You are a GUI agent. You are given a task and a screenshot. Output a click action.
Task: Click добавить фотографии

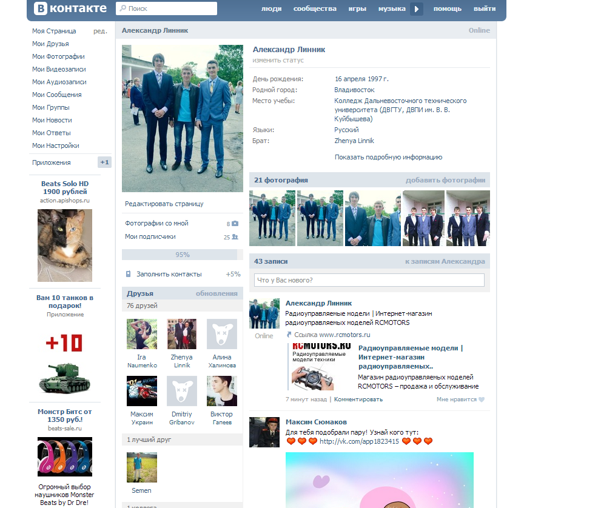[445, 180]
